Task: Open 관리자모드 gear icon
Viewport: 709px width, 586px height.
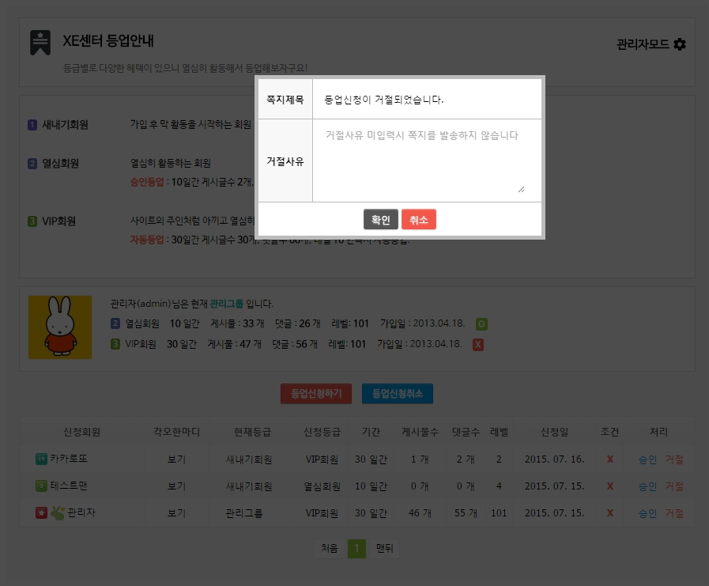Action: pyautogui.click(x=680, y=44)
